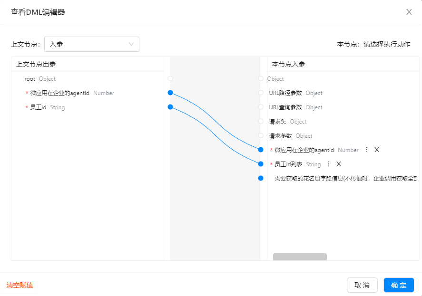422x296 pixels.
Task: Clear all assignments via 清空赋值
Action: 20,285
